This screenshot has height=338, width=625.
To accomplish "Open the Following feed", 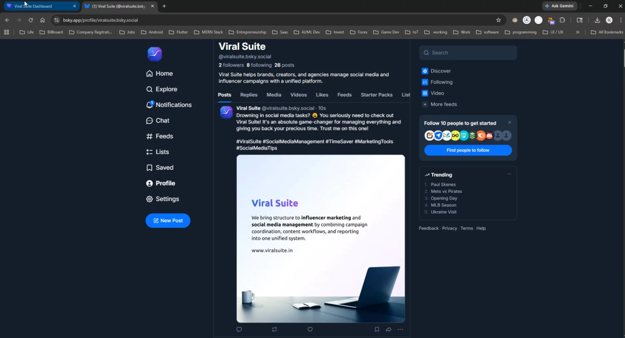I will 437,82.
